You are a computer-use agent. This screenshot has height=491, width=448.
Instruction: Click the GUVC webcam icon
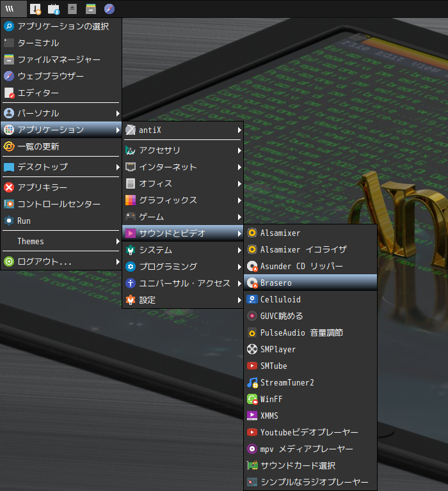click(x=252, y=316)
